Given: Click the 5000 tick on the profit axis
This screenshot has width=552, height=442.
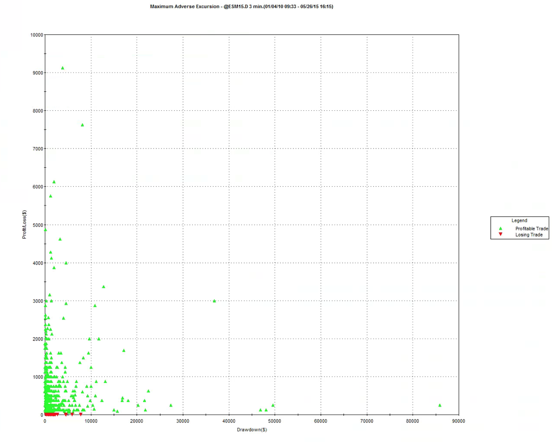Looking at the screenshot, I should (38, 225).
